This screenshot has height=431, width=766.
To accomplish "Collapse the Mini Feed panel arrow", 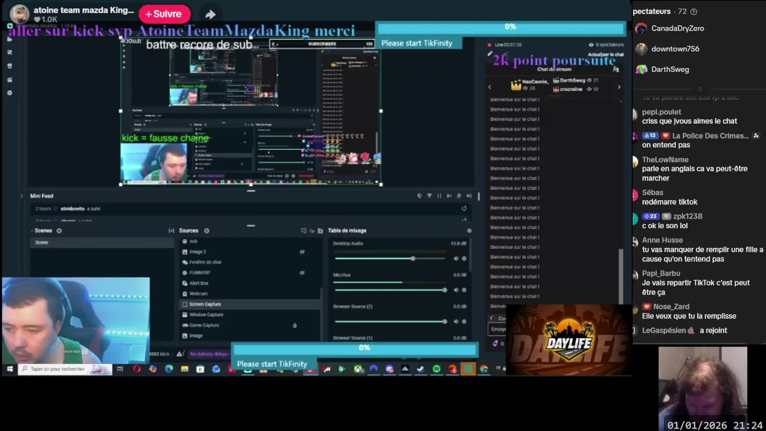I will click(22, 196).
